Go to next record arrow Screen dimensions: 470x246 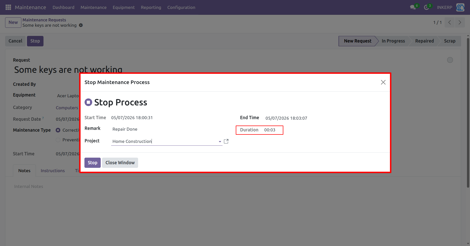click(x=460, y=22)
